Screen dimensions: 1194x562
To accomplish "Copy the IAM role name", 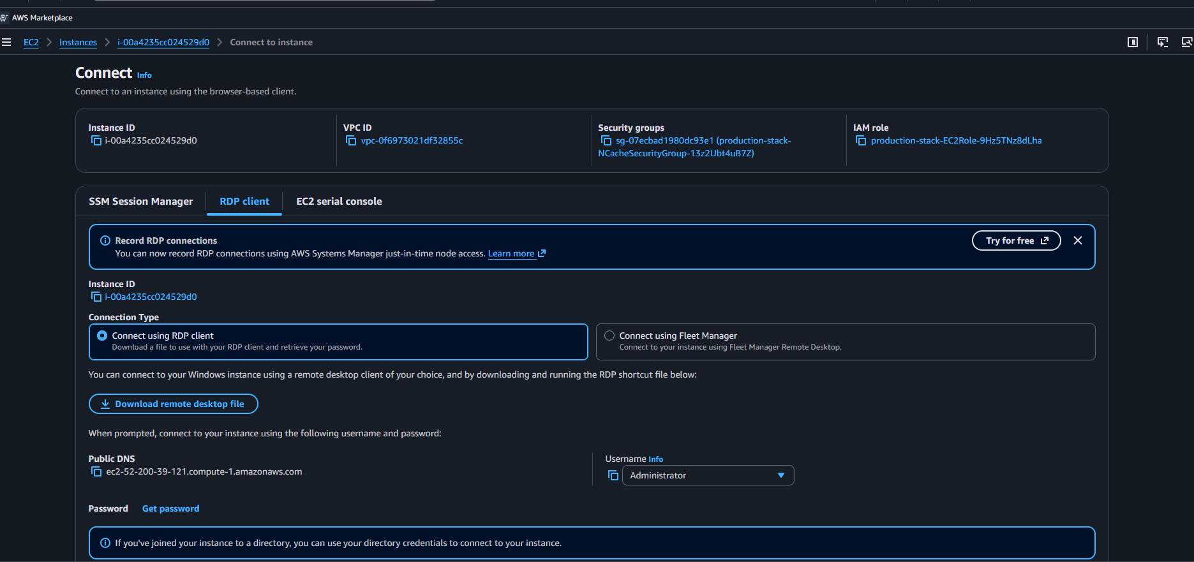I will pos(861,140).
